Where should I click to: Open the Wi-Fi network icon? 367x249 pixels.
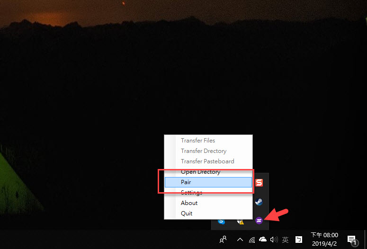(x=252, y=240)
